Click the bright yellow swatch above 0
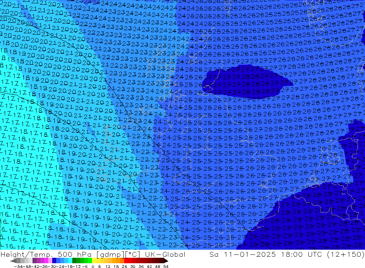 pyautogui.click(x=94, y=261)
